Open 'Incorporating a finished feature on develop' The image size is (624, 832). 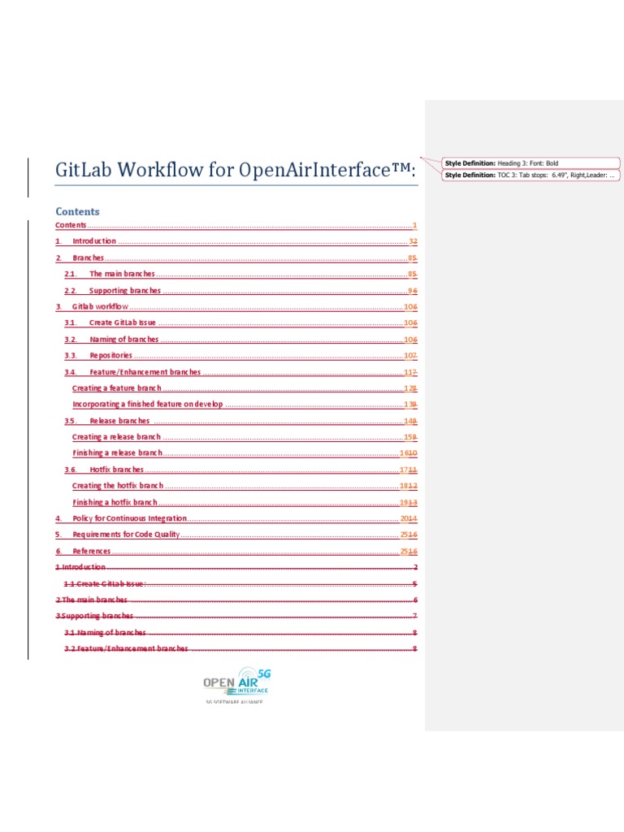click(x=245, y=405)
